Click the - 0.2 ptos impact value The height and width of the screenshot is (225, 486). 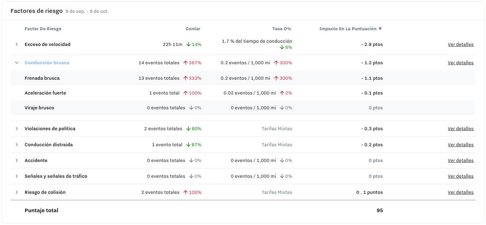pyautogui.click(x=372, y=145)
